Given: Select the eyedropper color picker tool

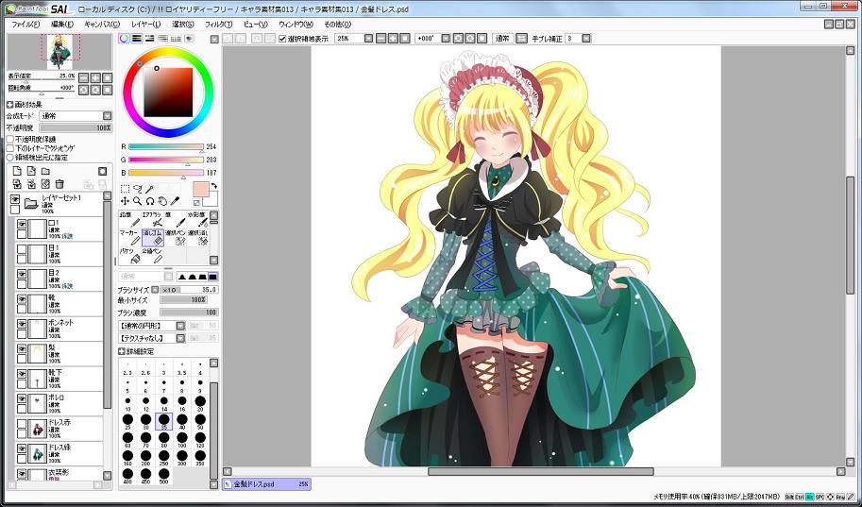Looking at the screenshot, I should click(174, 201).
